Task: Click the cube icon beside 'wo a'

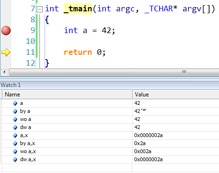Action: pyautogui.click(x=15, y=120)
